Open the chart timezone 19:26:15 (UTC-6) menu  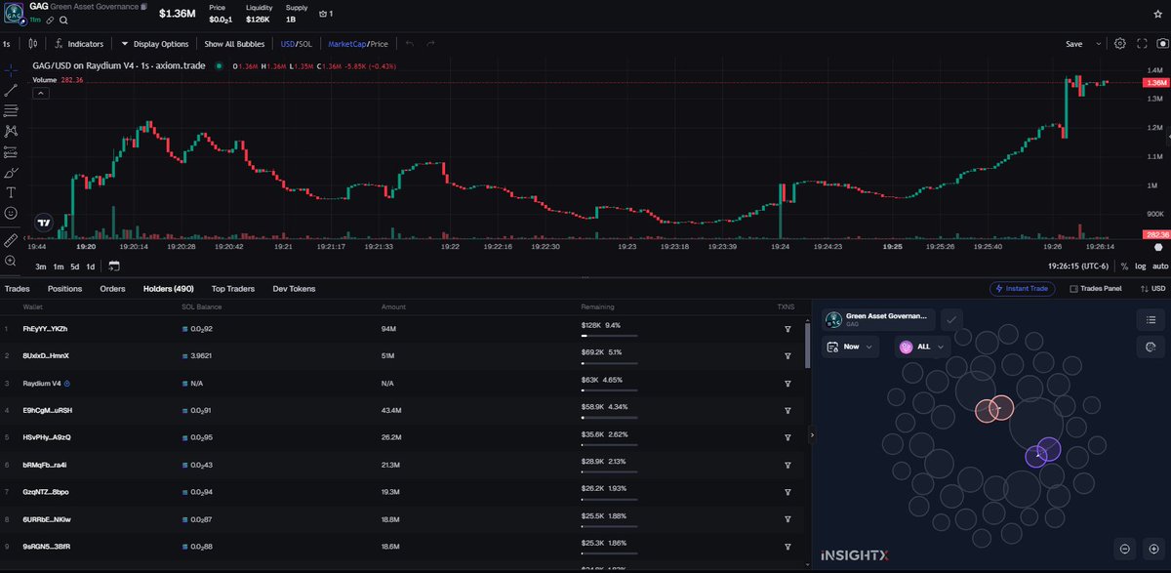tap(1080, 266)
